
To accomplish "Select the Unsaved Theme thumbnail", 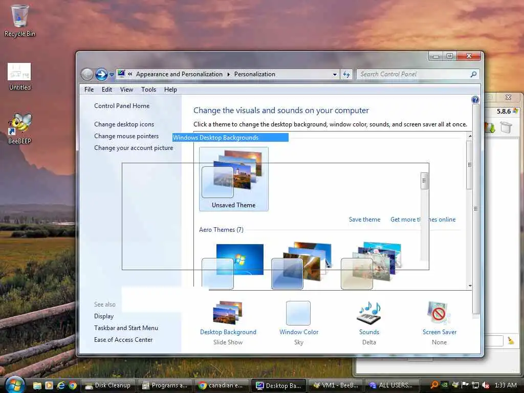I will pos(233,179).
